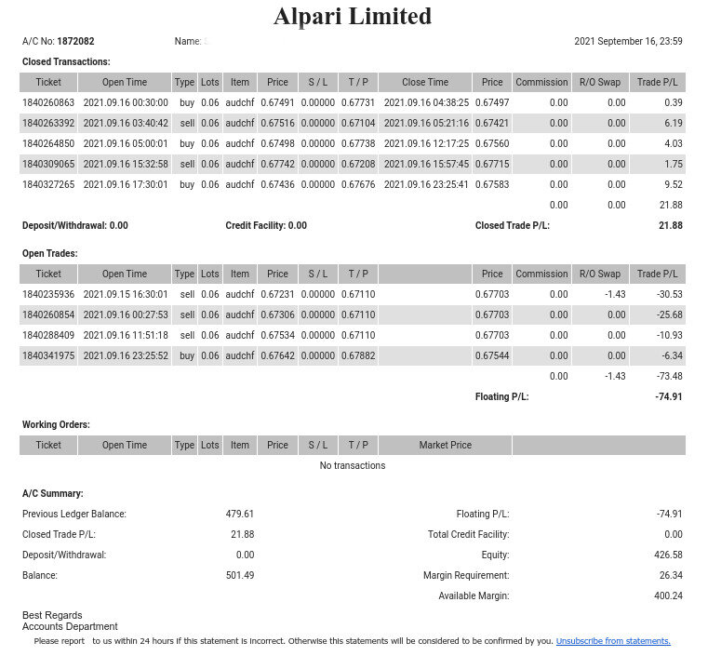Click the Open Trades section title
This screenshot has height=669, width=721.
(x=49, y=253)
